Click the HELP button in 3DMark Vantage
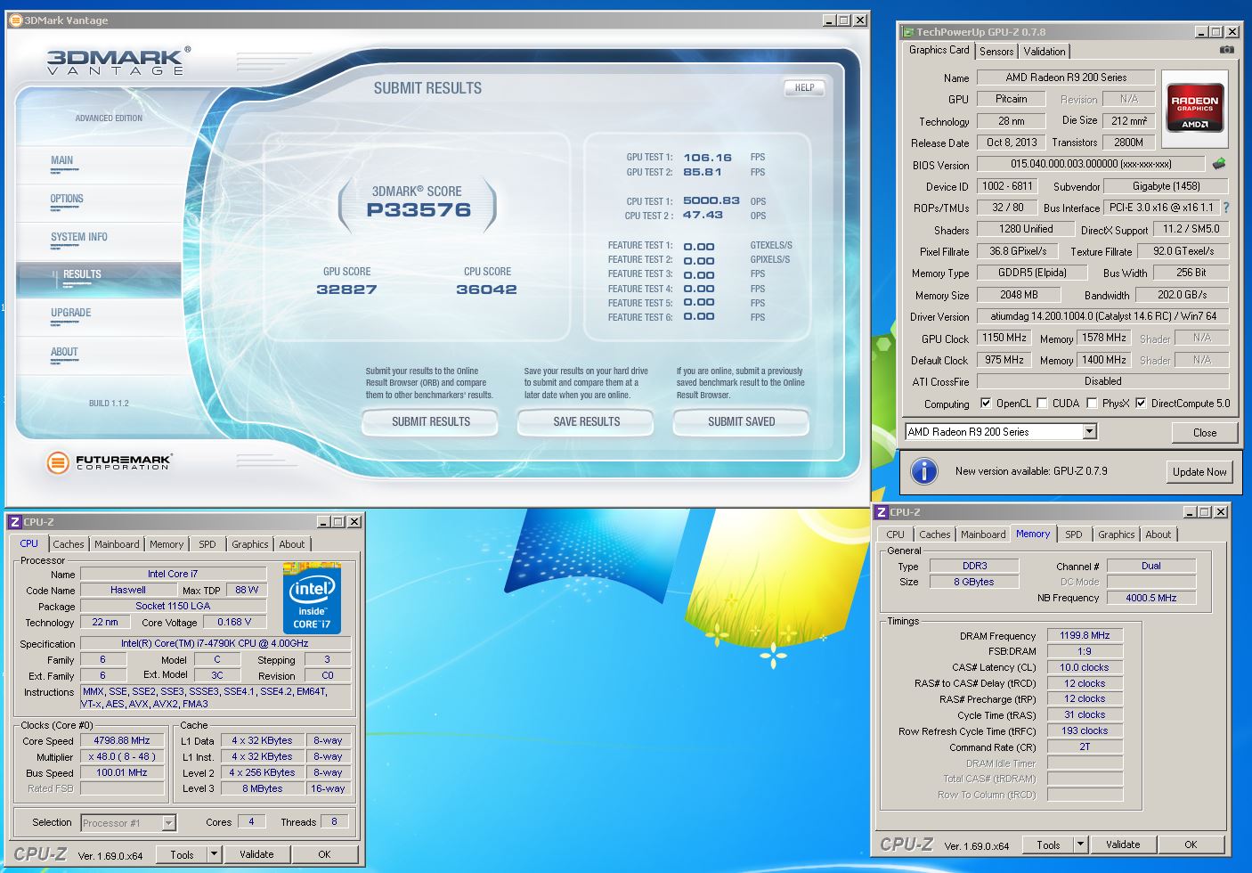This screenshot has height=873, width=1252. 804,88
